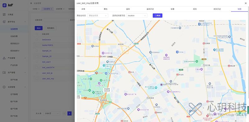Open the 20条/页 page size dropdown
Image resolution: width=249 pixels, height=122 pixels.
pyautogui.click(x=52, y=113)
